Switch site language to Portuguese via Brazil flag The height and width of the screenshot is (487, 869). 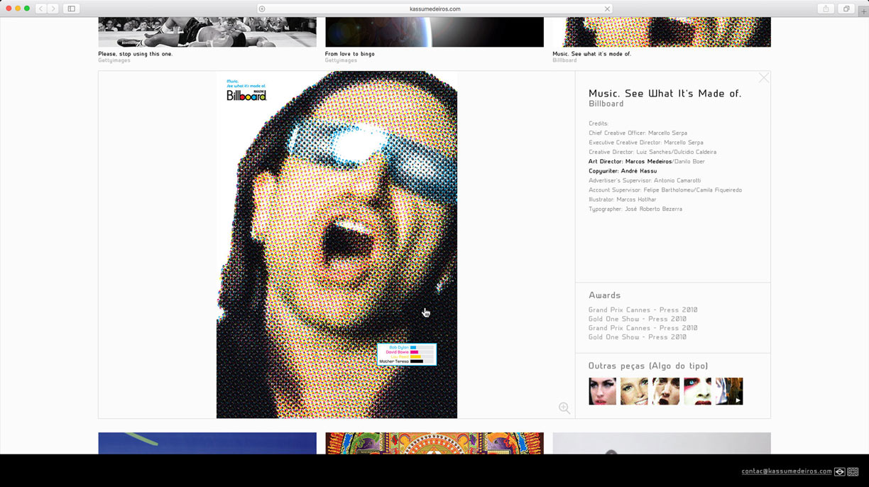839,471
